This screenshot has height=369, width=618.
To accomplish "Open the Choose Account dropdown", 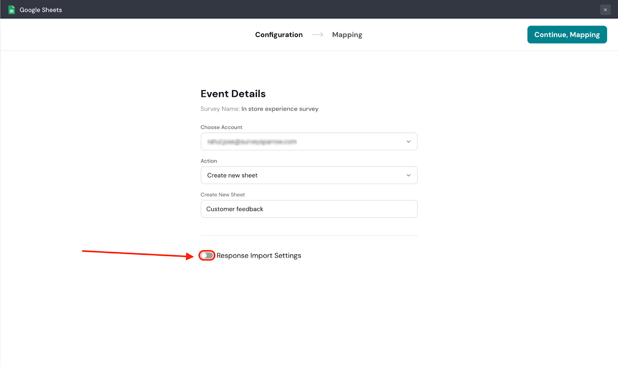I will pyautogui.click(x=309, y=142).
